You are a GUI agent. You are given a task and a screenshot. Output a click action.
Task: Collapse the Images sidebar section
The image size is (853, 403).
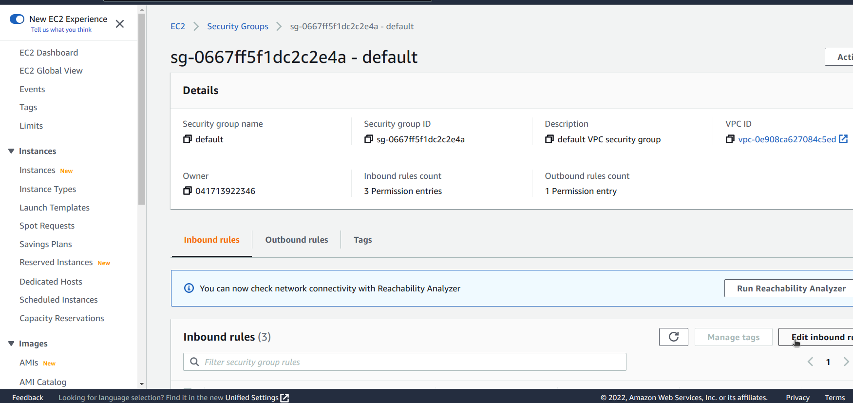11,344
